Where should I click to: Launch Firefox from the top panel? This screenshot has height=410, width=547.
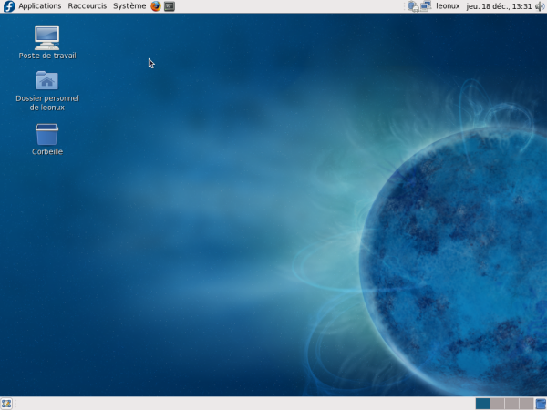tap(156, 6)
